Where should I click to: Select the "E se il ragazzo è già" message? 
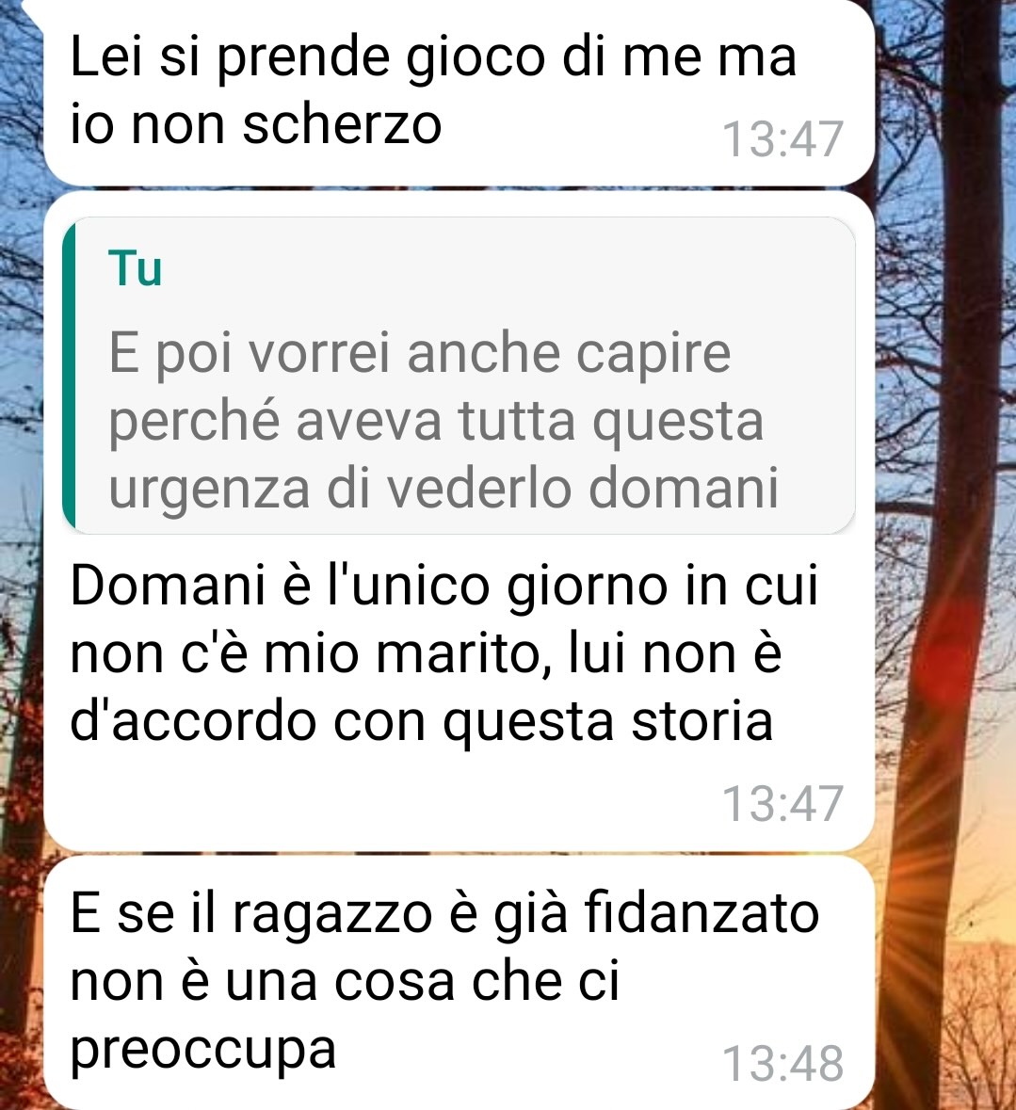click(x=459, y=983)
